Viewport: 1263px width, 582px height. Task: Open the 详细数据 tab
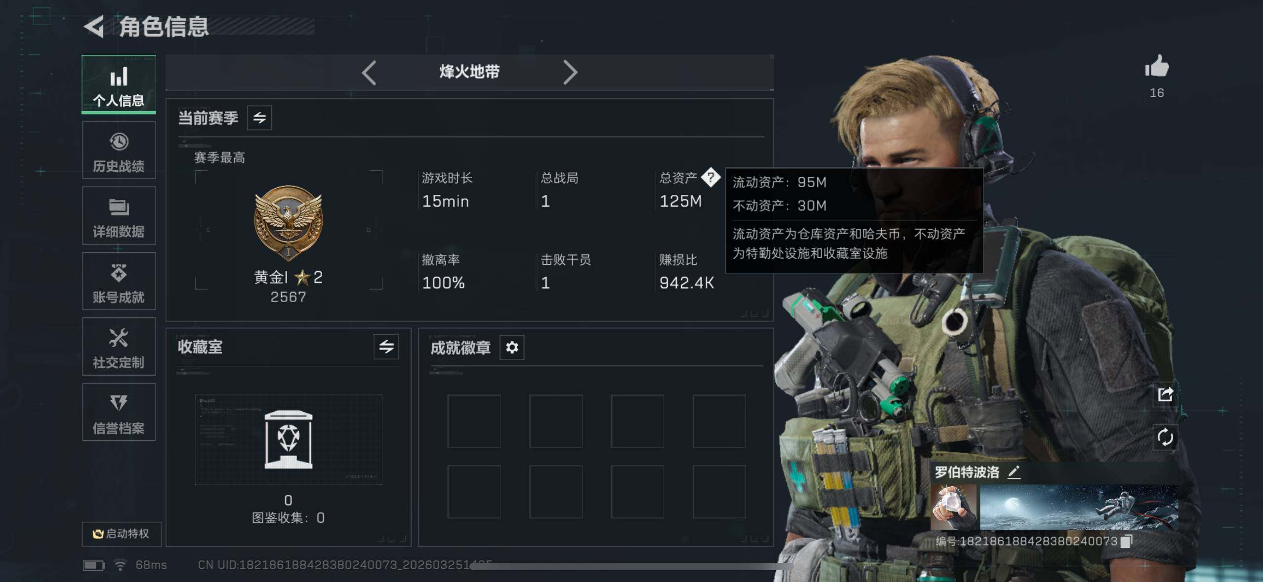click(x=119, y=216)
